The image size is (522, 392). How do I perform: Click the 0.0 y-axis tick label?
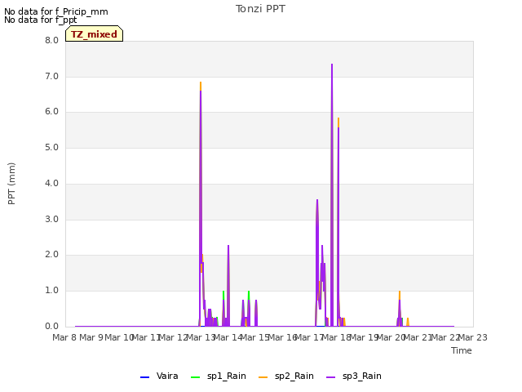tap(52, 327)
